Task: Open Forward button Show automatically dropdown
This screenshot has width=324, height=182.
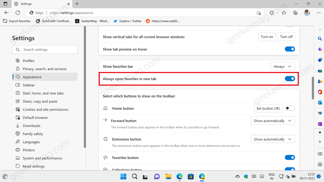Action: coord(273,121)
